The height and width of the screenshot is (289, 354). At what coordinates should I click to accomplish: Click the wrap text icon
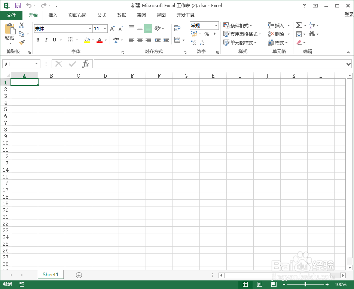coord(177,28)
